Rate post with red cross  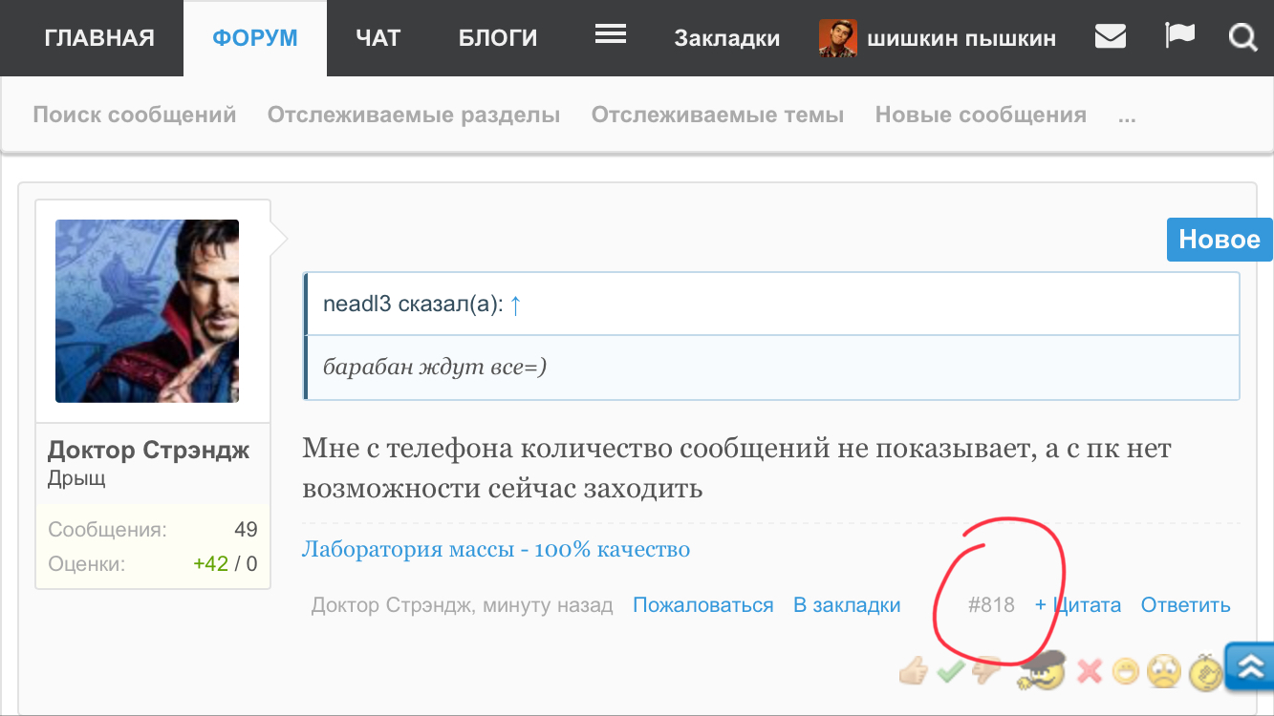tap(1090, 672)
